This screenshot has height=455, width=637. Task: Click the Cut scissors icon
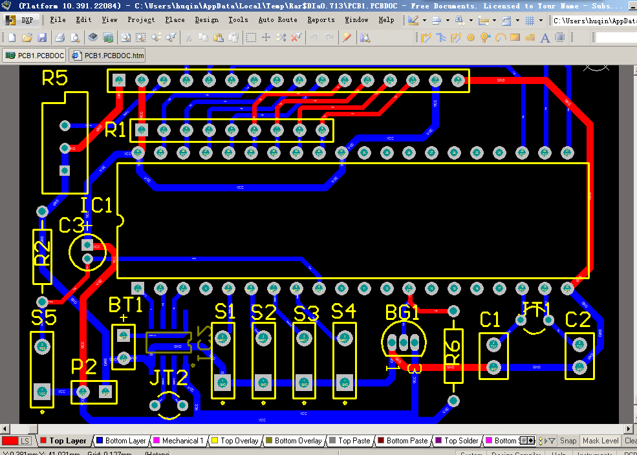(x=188, y=37)
